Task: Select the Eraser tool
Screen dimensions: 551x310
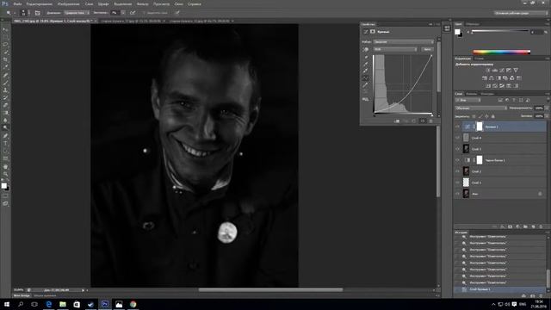Action: (5, 105)
